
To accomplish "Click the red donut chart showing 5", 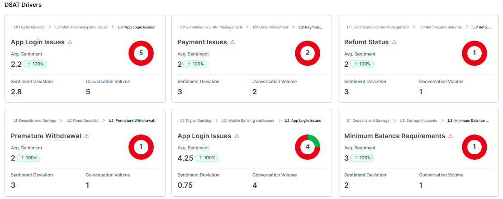I will tap(141, 53).
